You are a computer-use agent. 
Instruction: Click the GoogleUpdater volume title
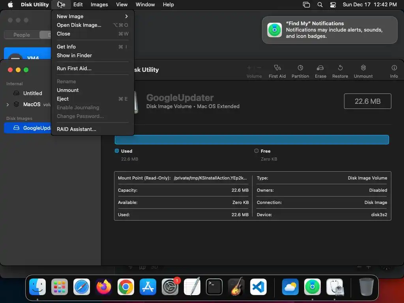click(180, 98)
